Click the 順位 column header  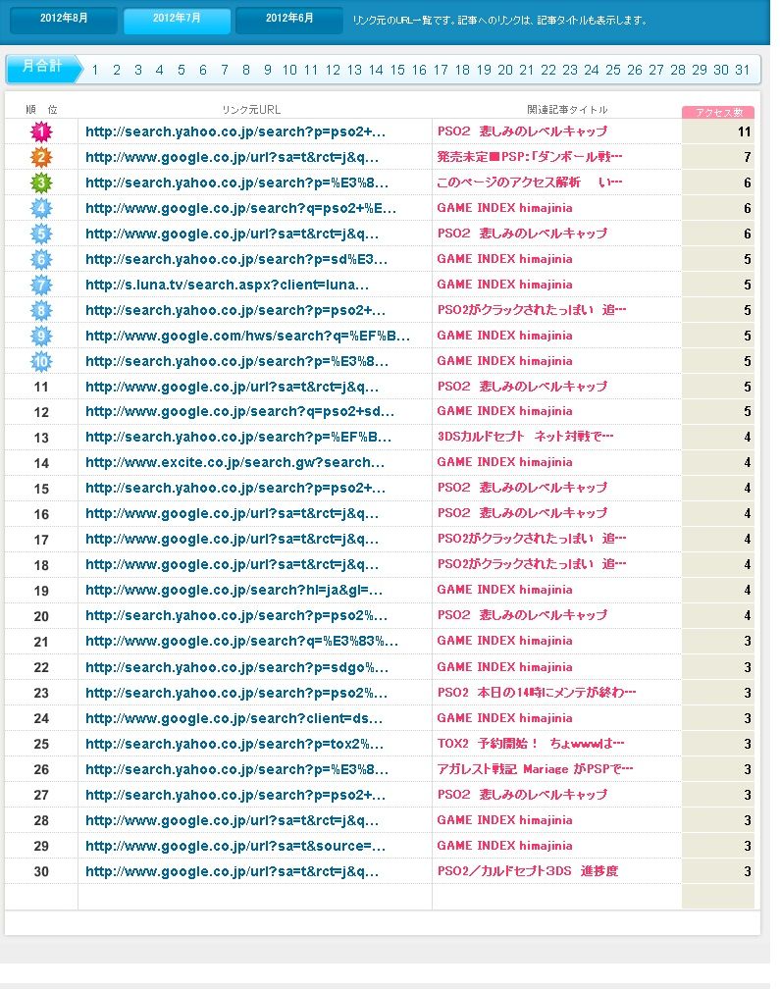41,110
